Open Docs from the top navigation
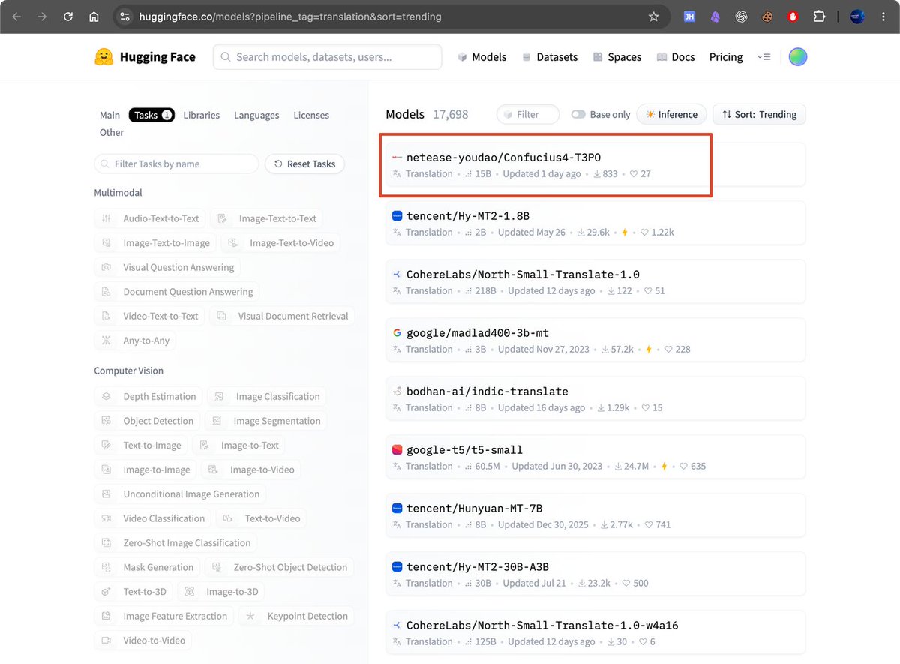 [676, 57]
